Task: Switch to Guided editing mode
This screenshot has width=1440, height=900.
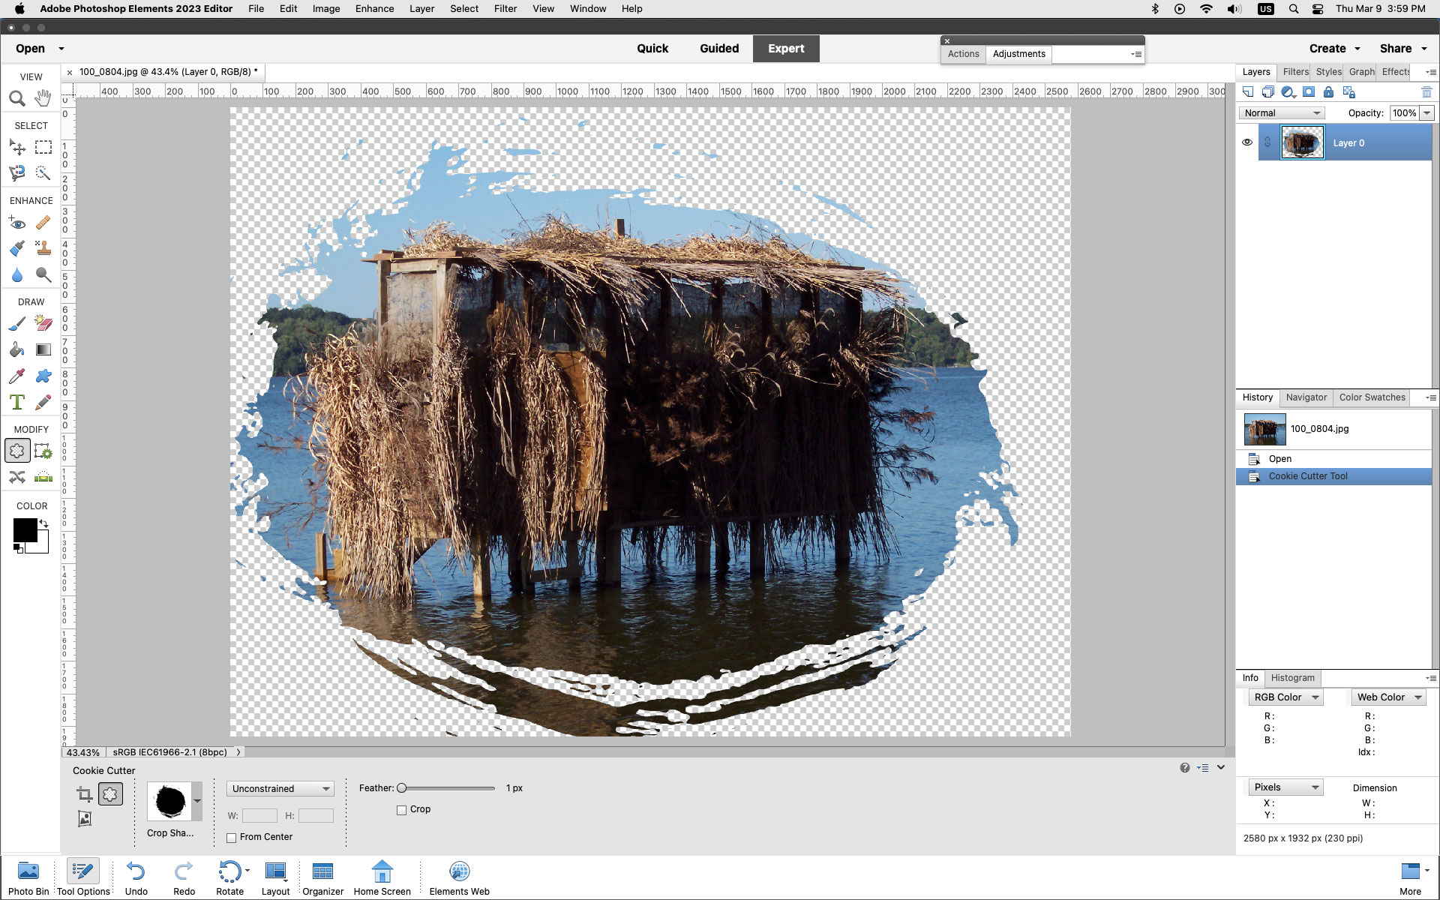Action: tap(718, 48)
